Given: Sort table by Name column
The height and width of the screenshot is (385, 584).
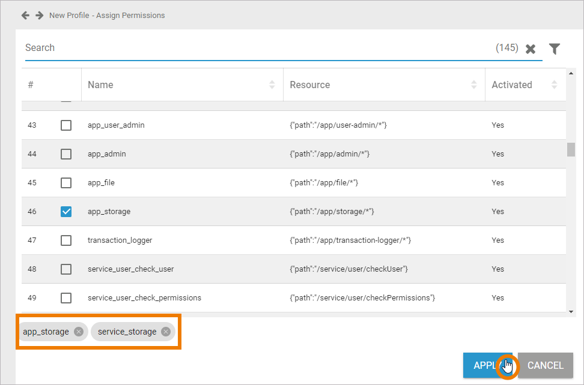Looking at the screenshot, I should (x=272, y=85).
